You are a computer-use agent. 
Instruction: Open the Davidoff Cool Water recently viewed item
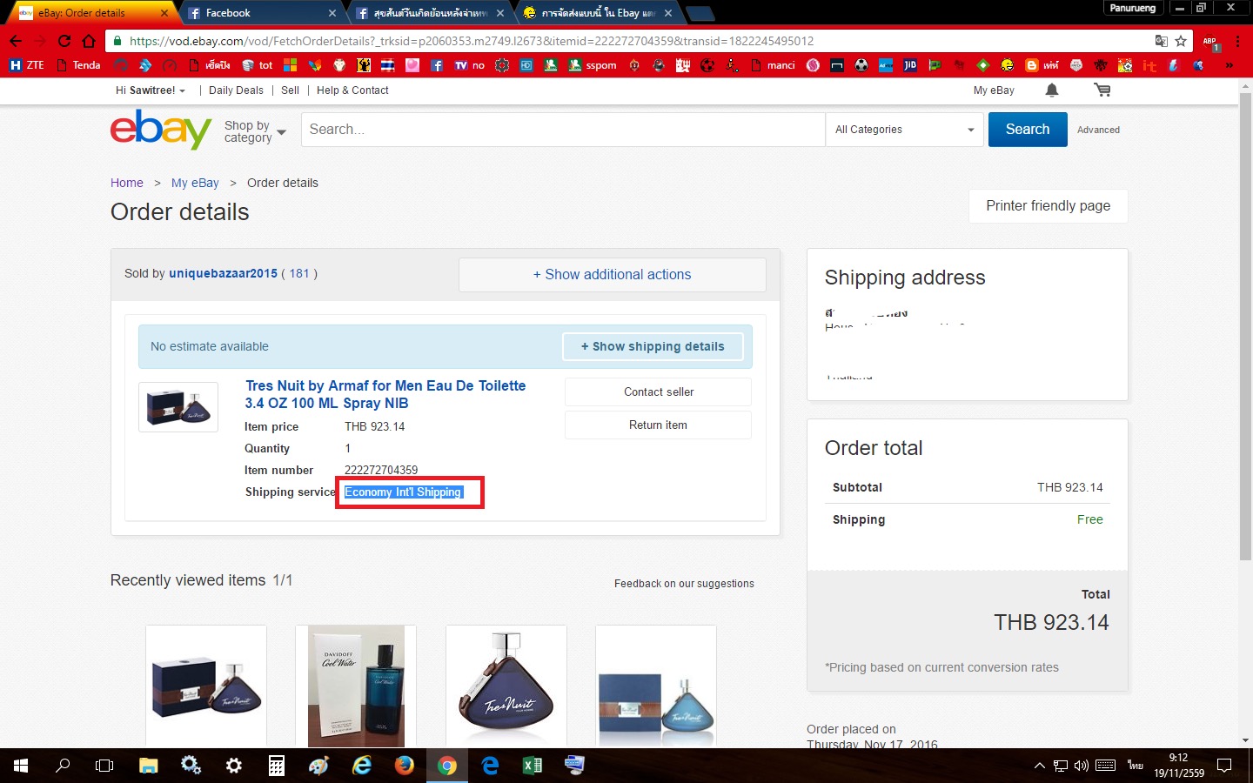point(356,686)
